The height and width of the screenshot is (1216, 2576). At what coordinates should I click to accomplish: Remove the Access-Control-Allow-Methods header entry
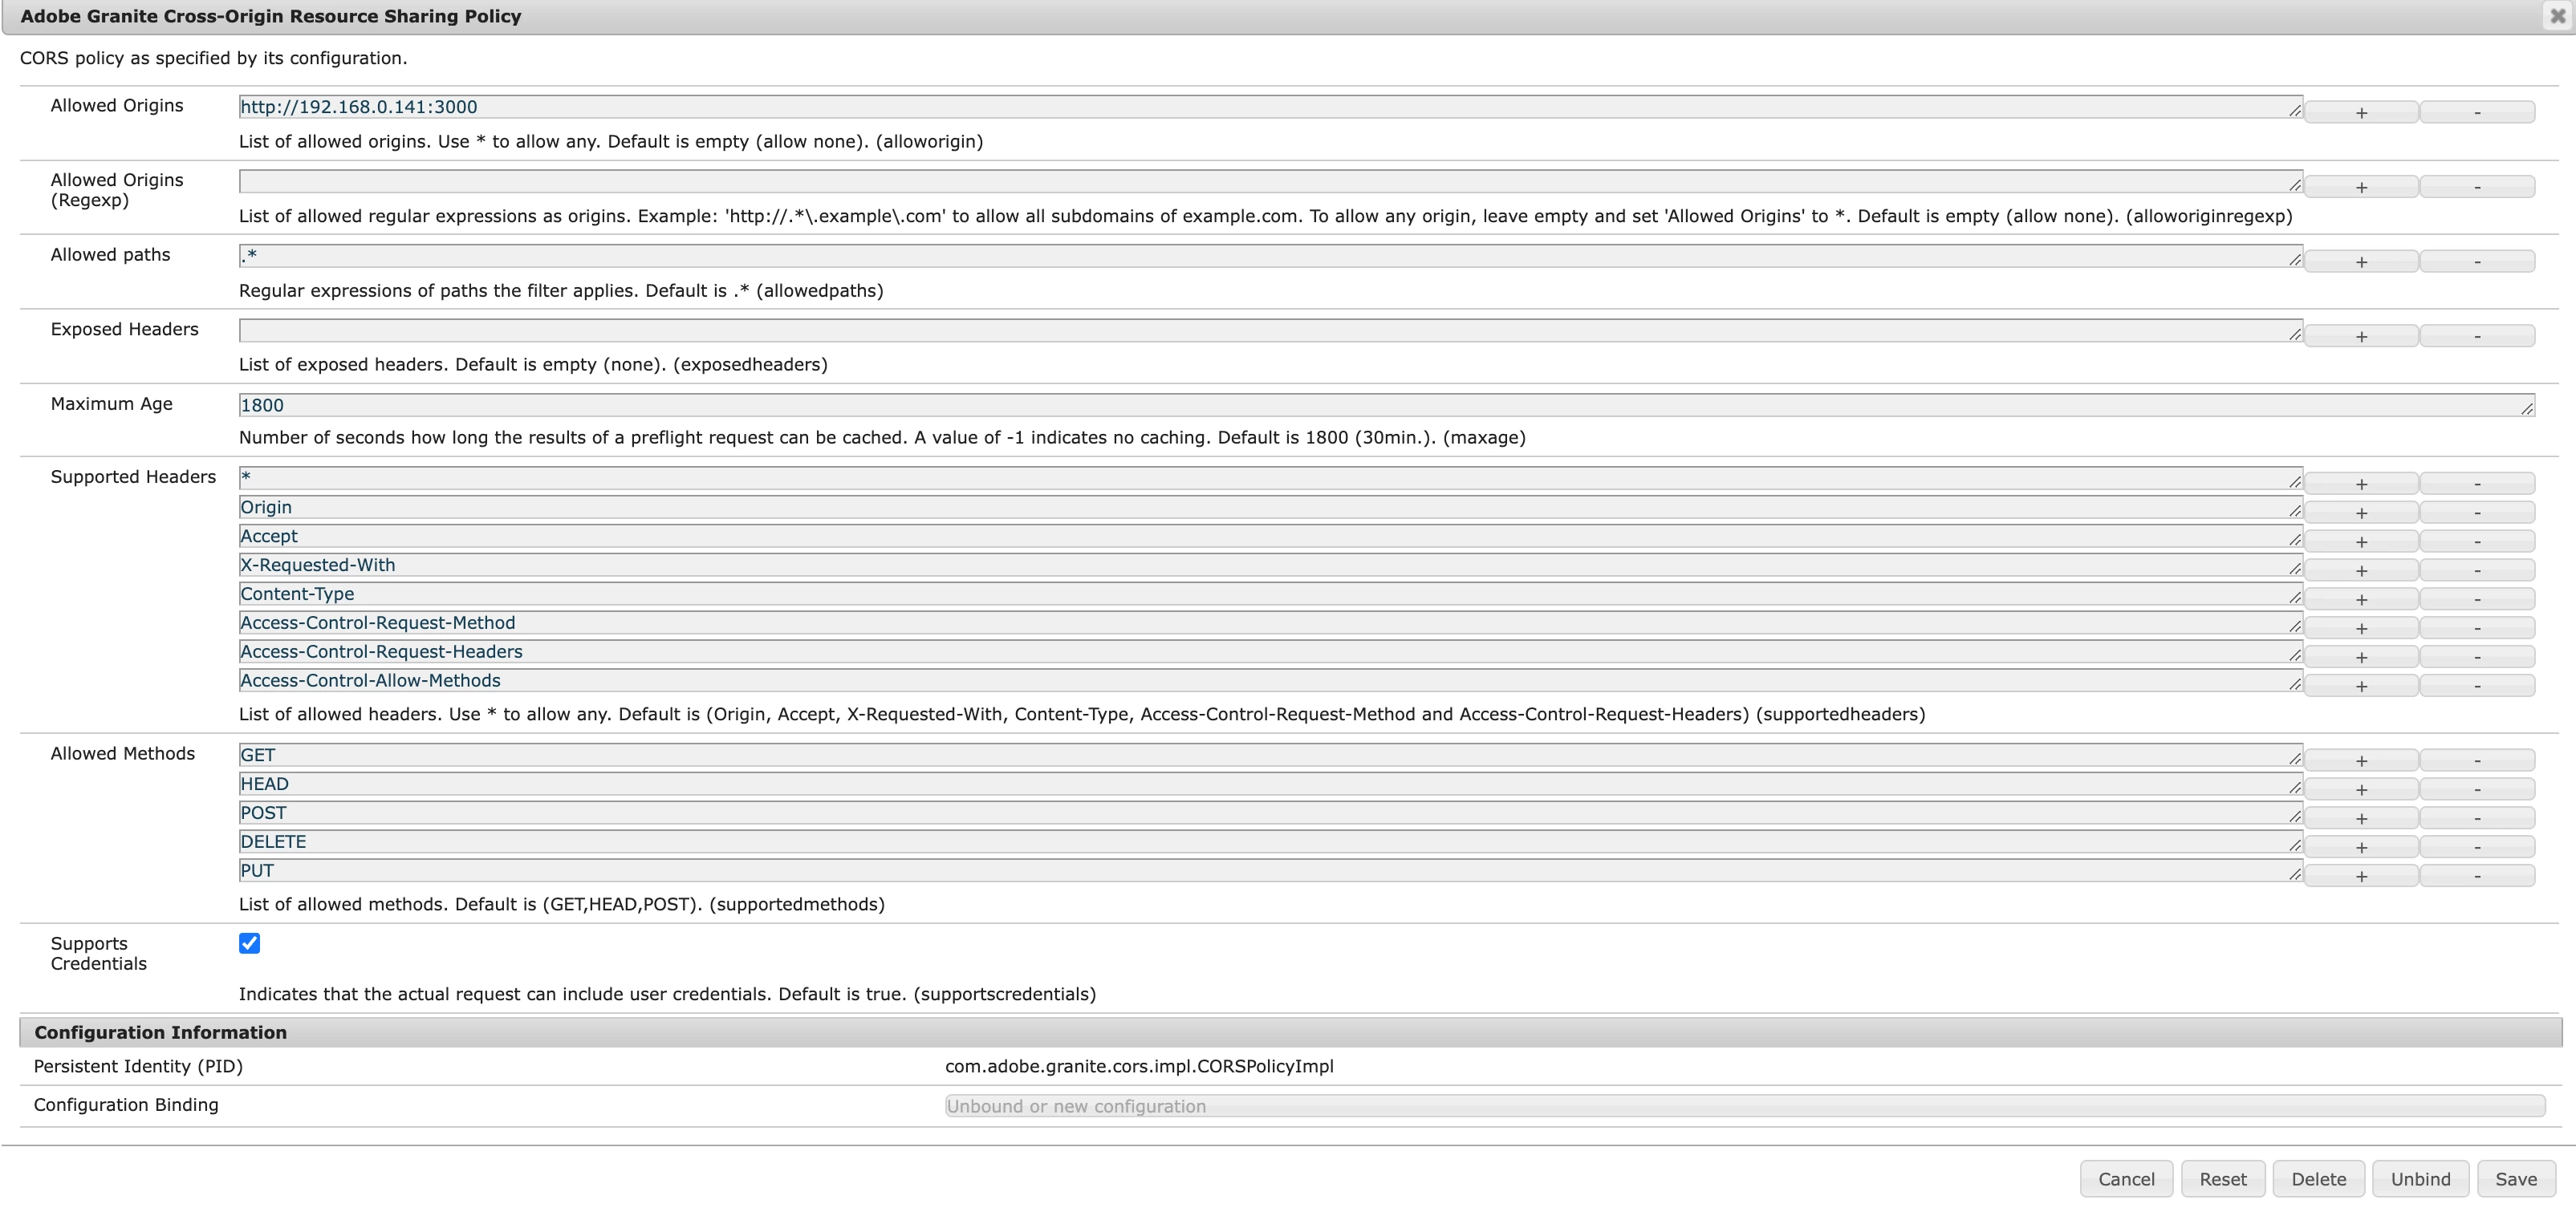coord(2476,686)
